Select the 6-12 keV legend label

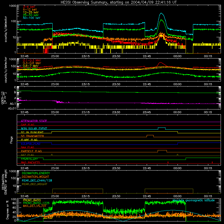(30, 10)
